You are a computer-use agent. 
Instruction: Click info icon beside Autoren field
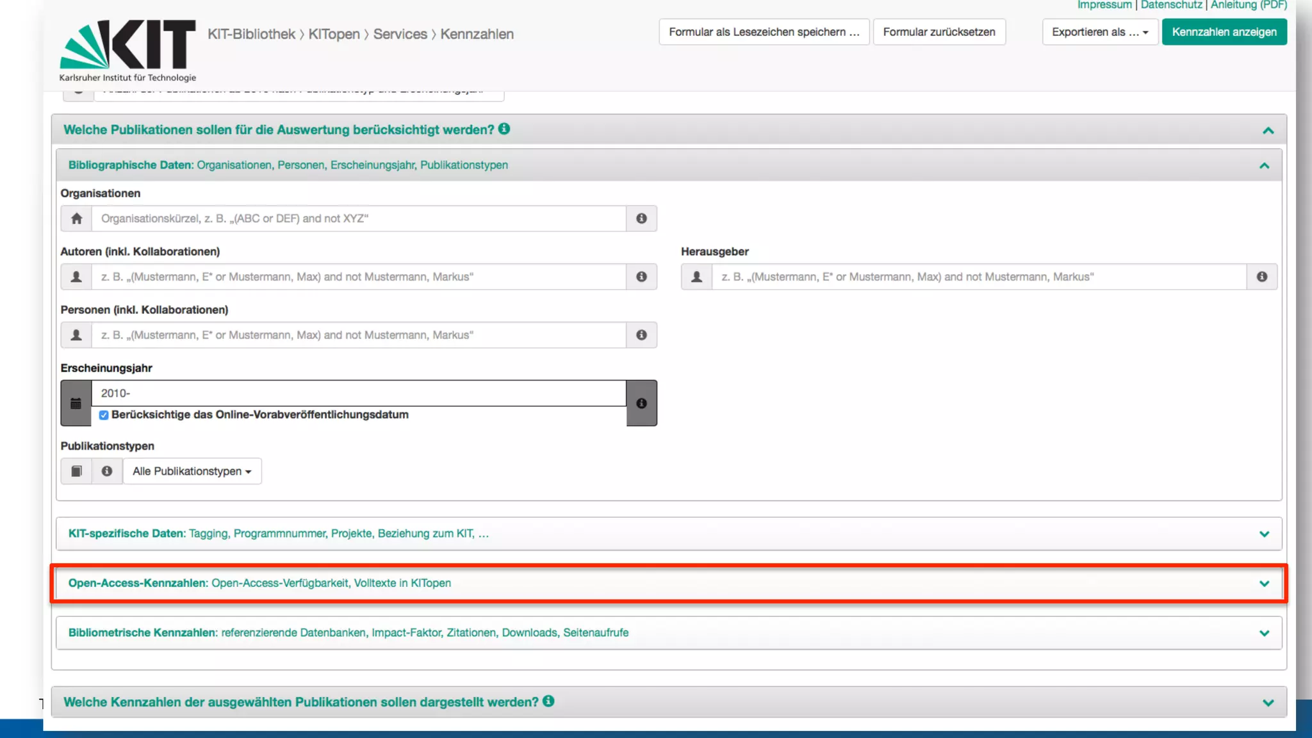641,277
